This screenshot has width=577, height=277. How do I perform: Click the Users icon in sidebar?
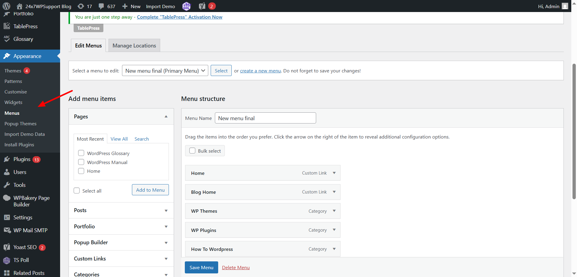coord(7,172)
